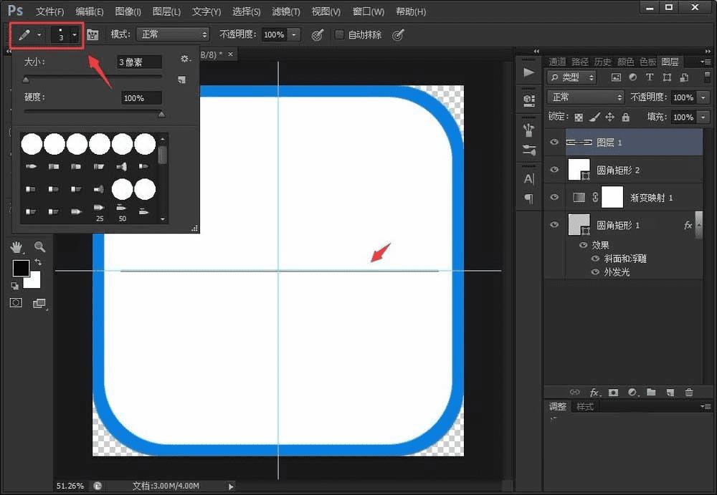This screenshot has width=717, height=495.
Task: Open the layer filter 类型 dropdown
Action: [x=571, y=77]
